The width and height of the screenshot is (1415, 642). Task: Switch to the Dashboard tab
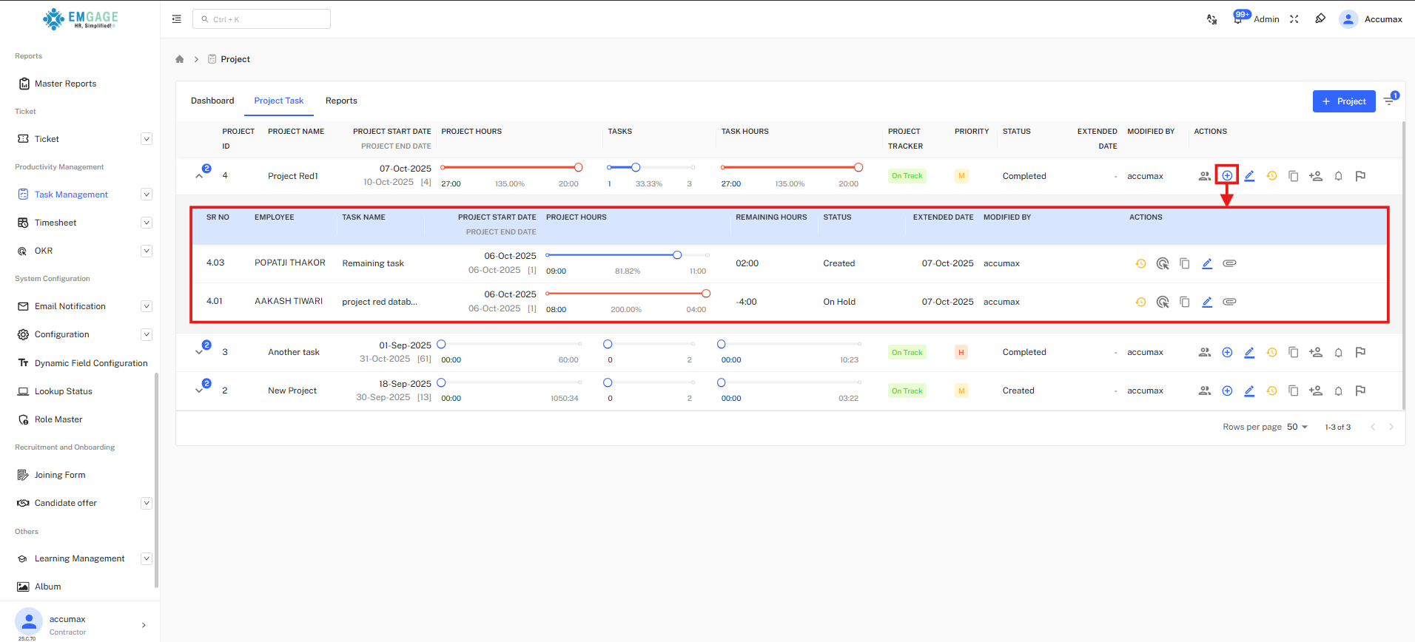(212, 101)
